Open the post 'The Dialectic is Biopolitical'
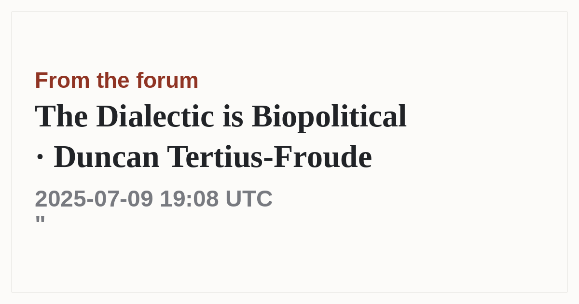The image size is (579, 304). click(221, 116)
